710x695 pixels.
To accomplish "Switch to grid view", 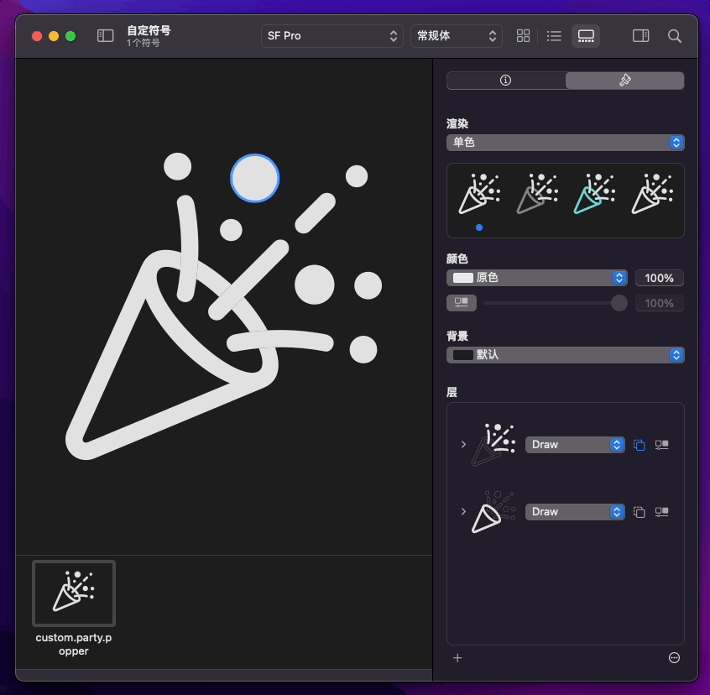I will pos(523,36).
